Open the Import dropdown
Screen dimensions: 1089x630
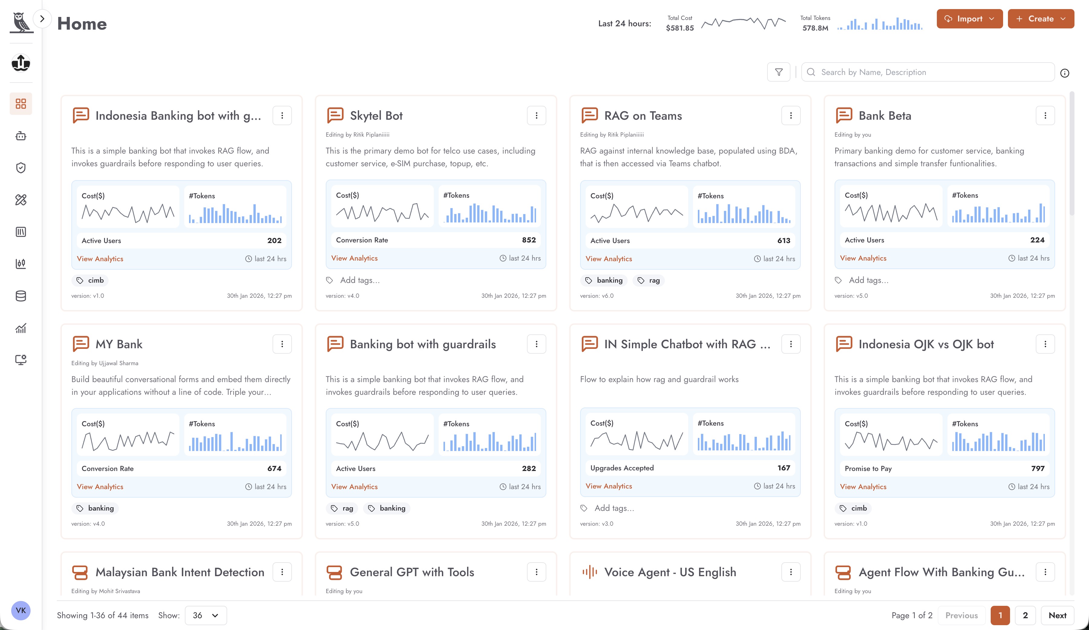click(969, 18)
